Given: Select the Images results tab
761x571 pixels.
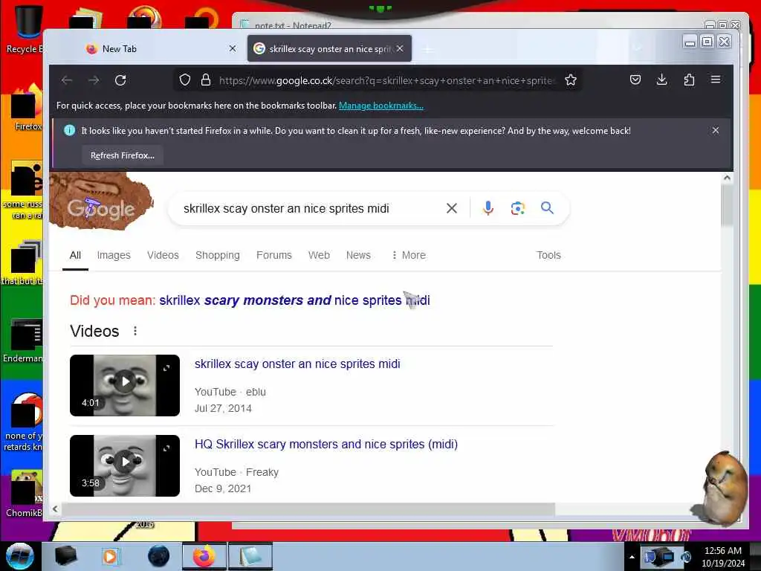Looking at the screenshot, I should click(114, 256).
